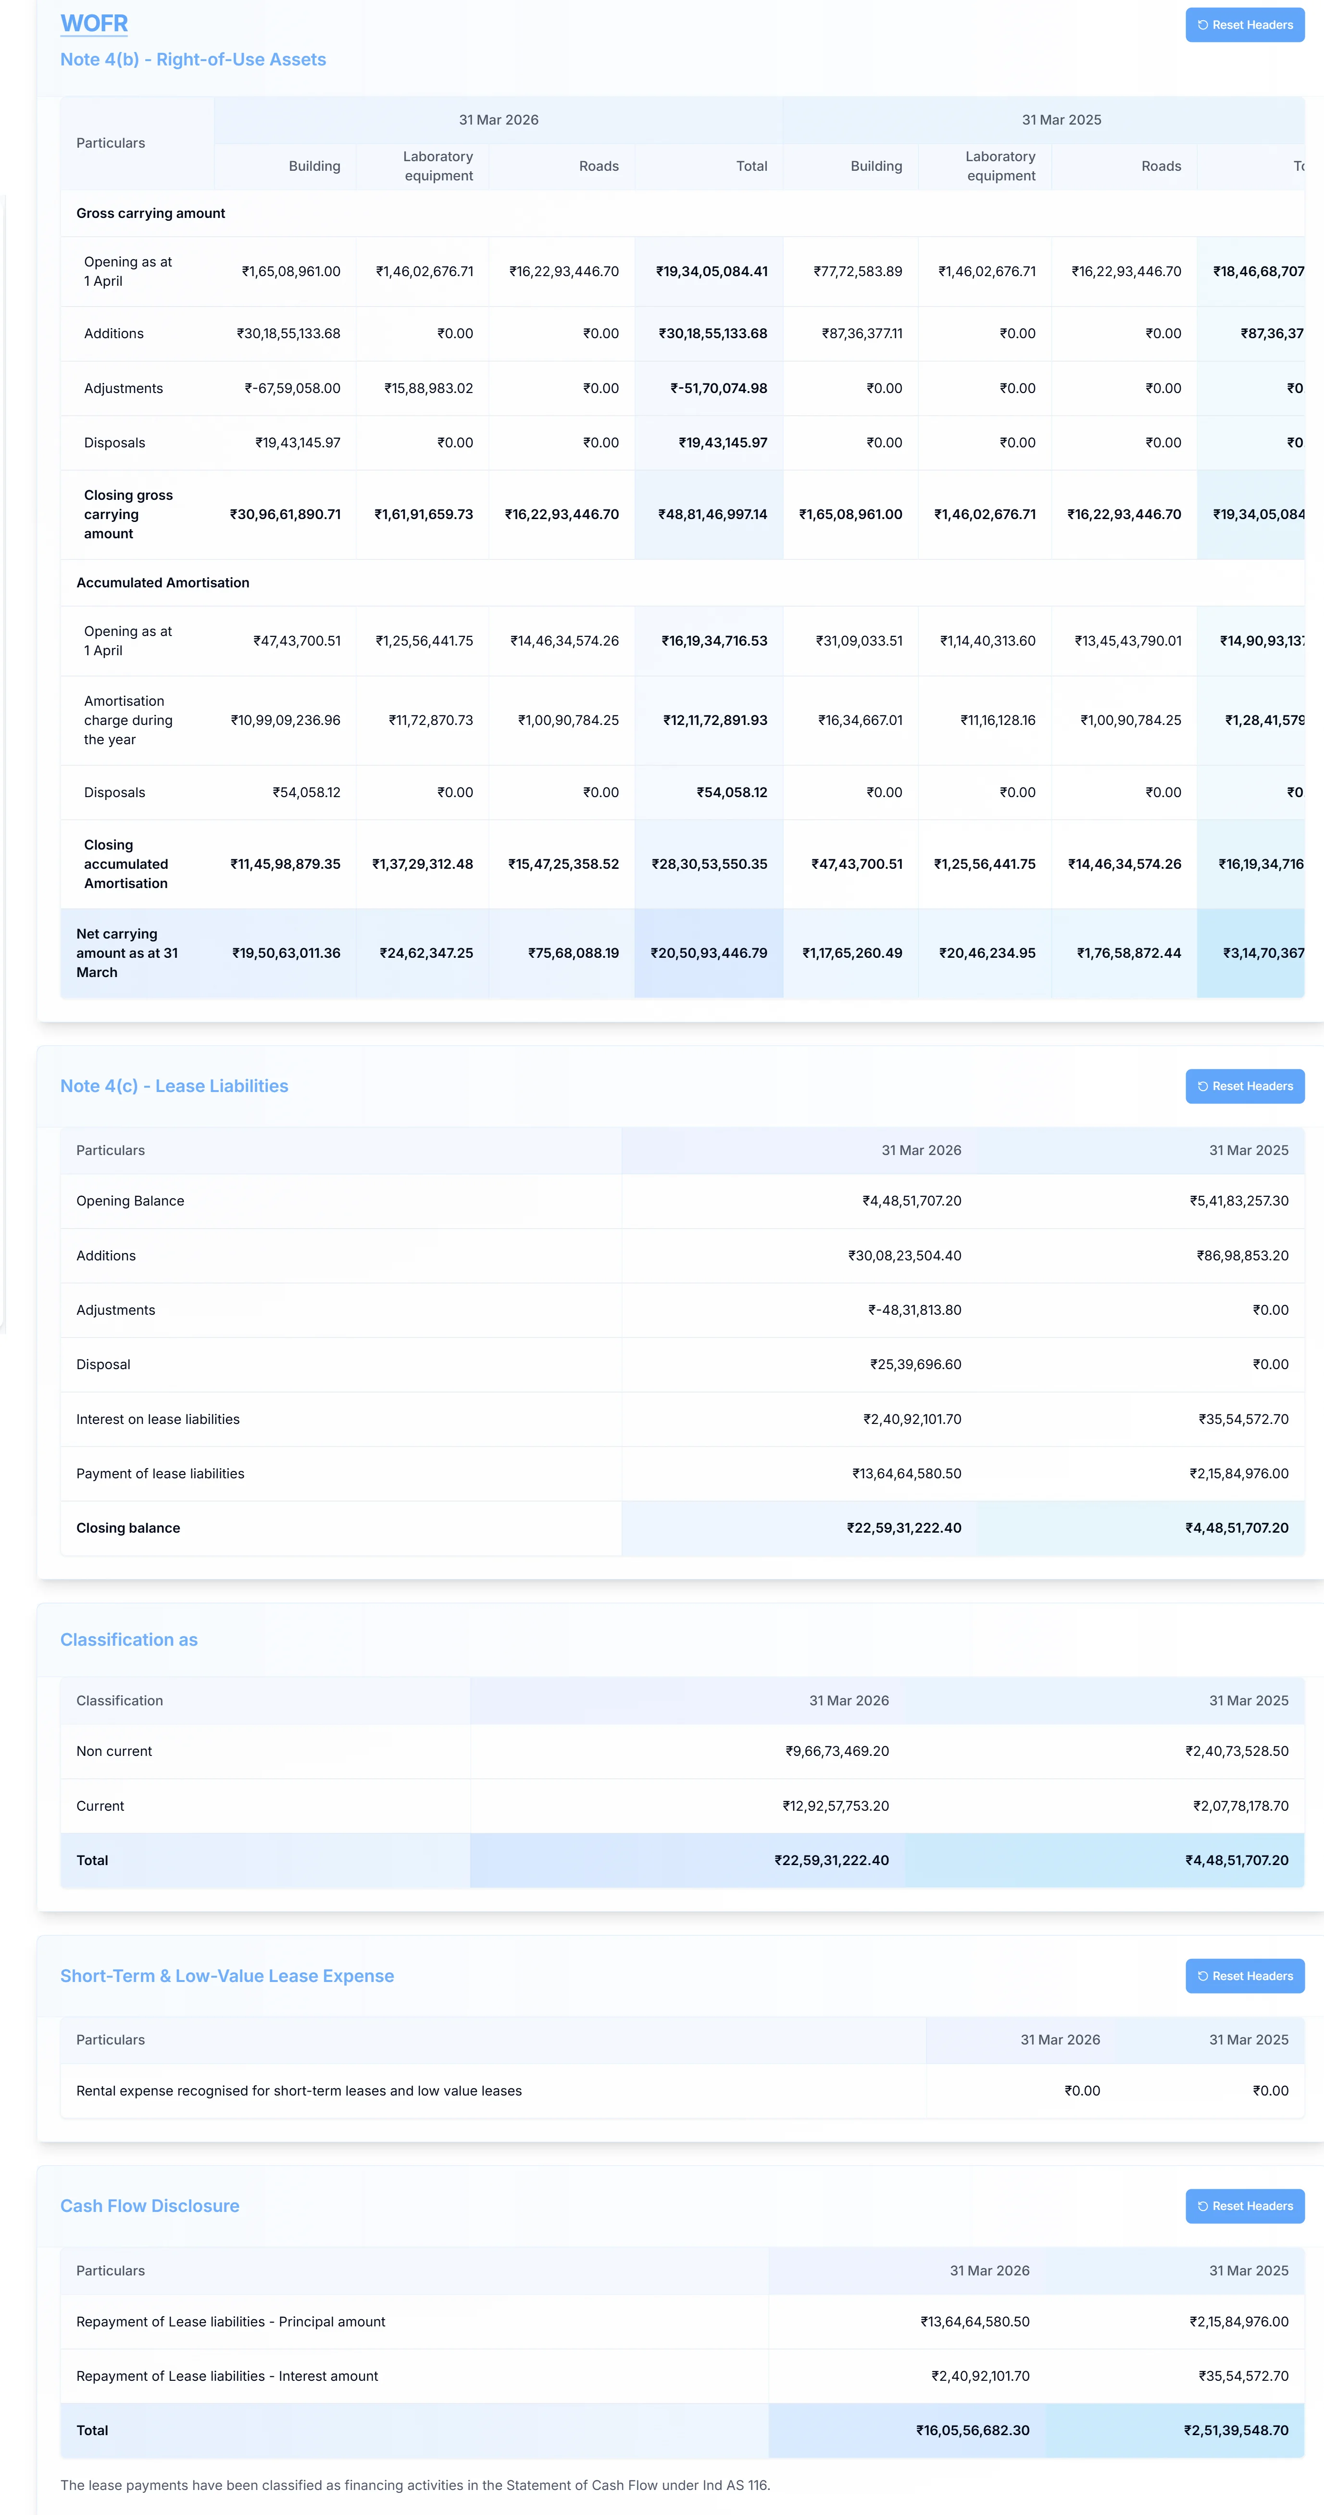This screenshot has width=1324, height=2515.
Task: Click the adjustments value ₹-67,59,058.00
Action: 292,389
